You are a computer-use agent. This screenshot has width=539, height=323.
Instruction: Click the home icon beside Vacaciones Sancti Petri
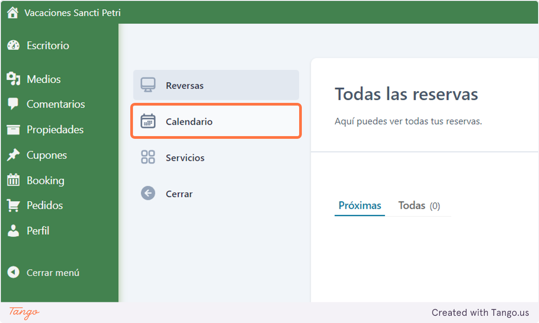tap(13, 13)
